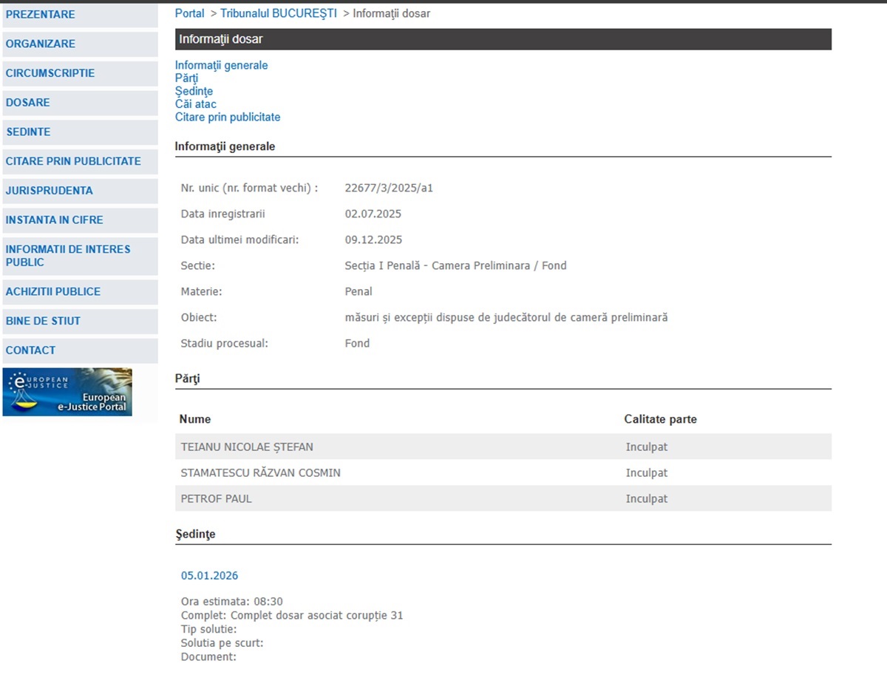Viewport: 887px width, 689px height.
Task: Open the CONTACT sidebar page
Action: (31, 350)
